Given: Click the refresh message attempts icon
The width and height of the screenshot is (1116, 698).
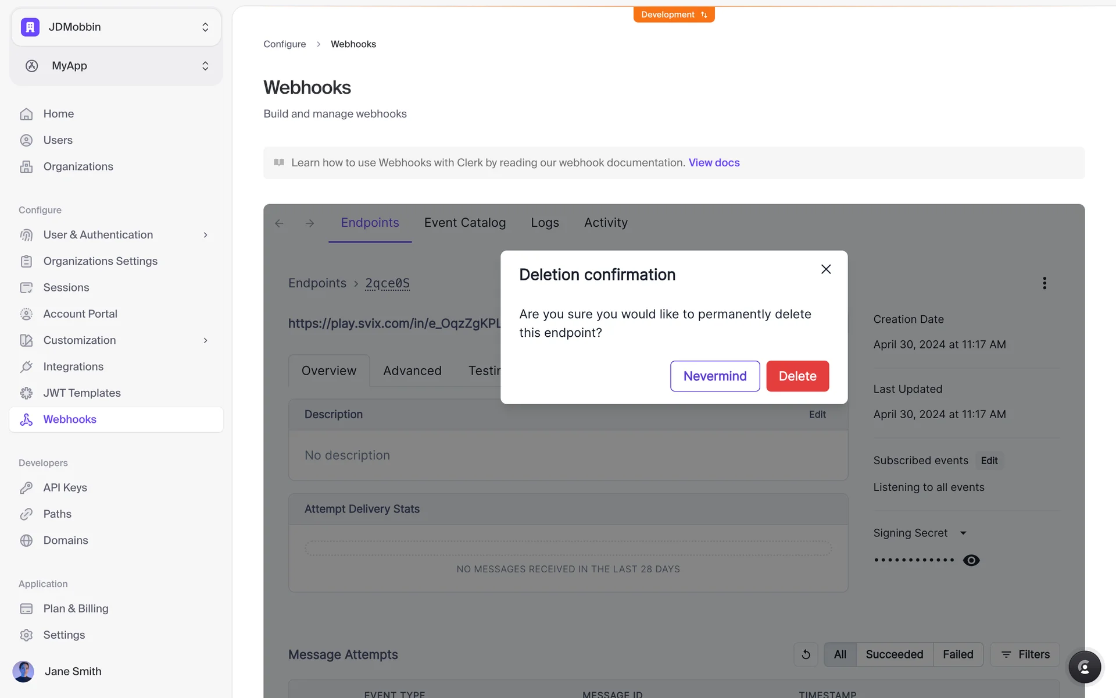Looking at the screenshot, I should point(806,654).
